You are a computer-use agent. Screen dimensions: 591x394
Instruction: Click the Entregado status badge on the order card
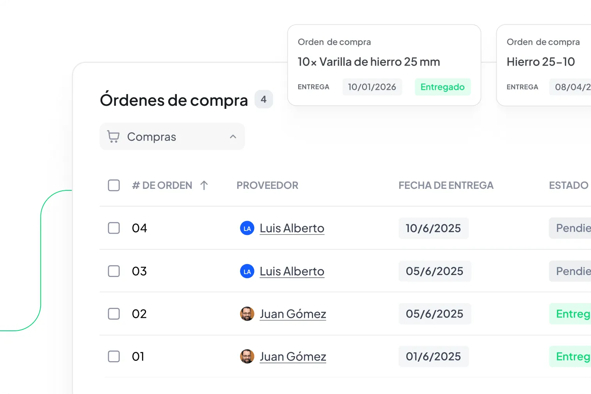[443, 87]
